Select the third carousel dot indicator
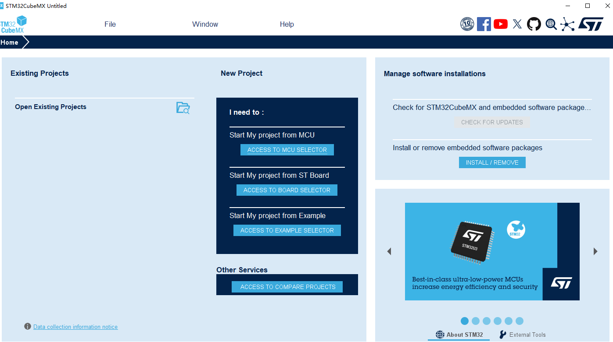613x342 pixels. [487, 321]
